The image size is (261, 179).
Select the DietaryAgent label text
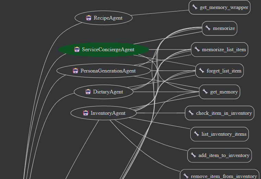108,92
